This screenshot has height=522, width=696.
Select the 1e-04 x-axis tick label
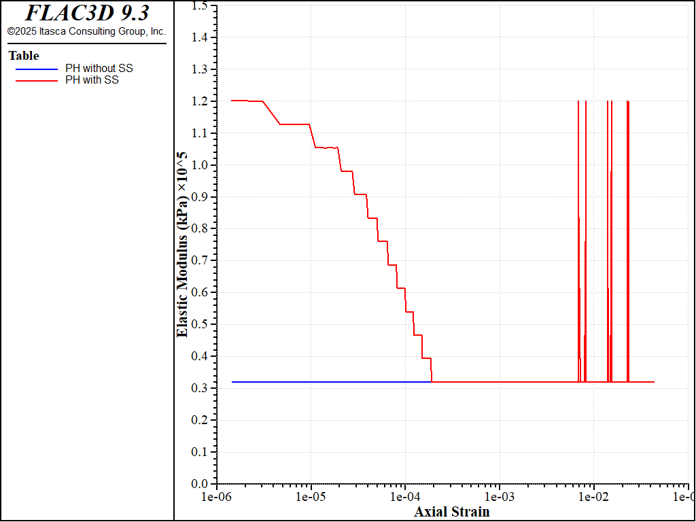click(x=405, y=497)
